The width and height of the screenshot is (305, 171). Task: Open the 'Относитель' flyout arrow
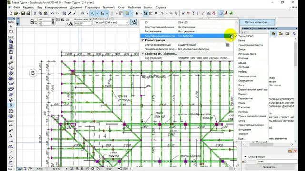[x=90, y=19]
